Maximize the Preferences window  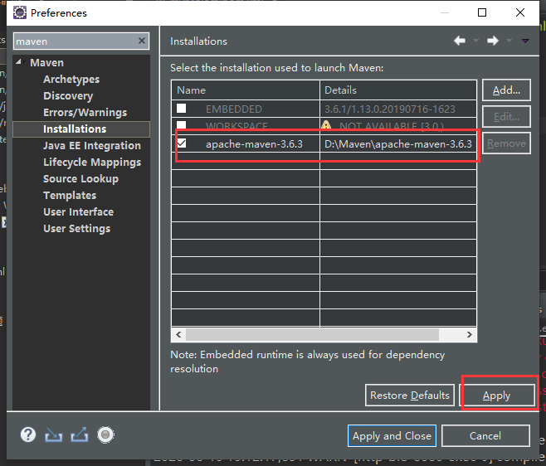[x=482, y=12]
